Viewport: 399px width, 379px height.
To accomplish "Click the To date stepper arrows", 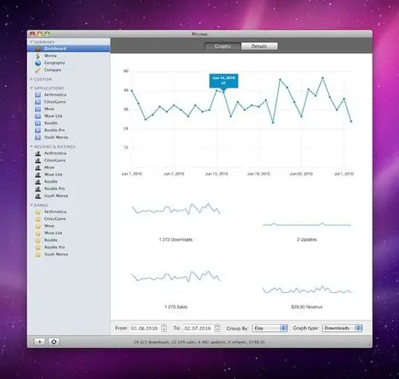I will [x=218, y=328].
